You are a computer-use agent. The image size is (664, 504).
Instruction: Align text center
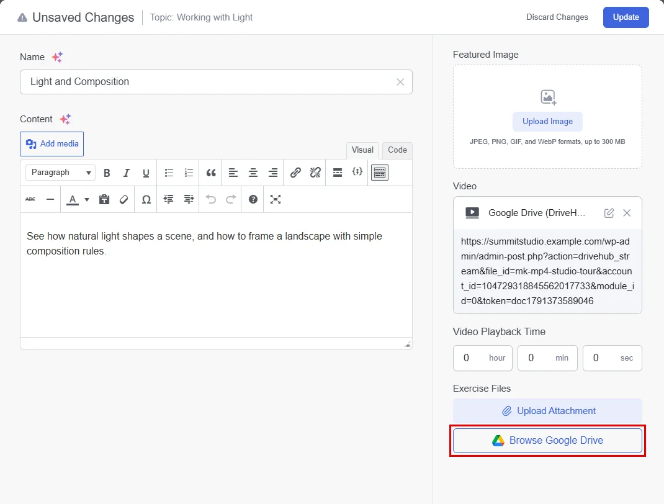coord(253,173)
